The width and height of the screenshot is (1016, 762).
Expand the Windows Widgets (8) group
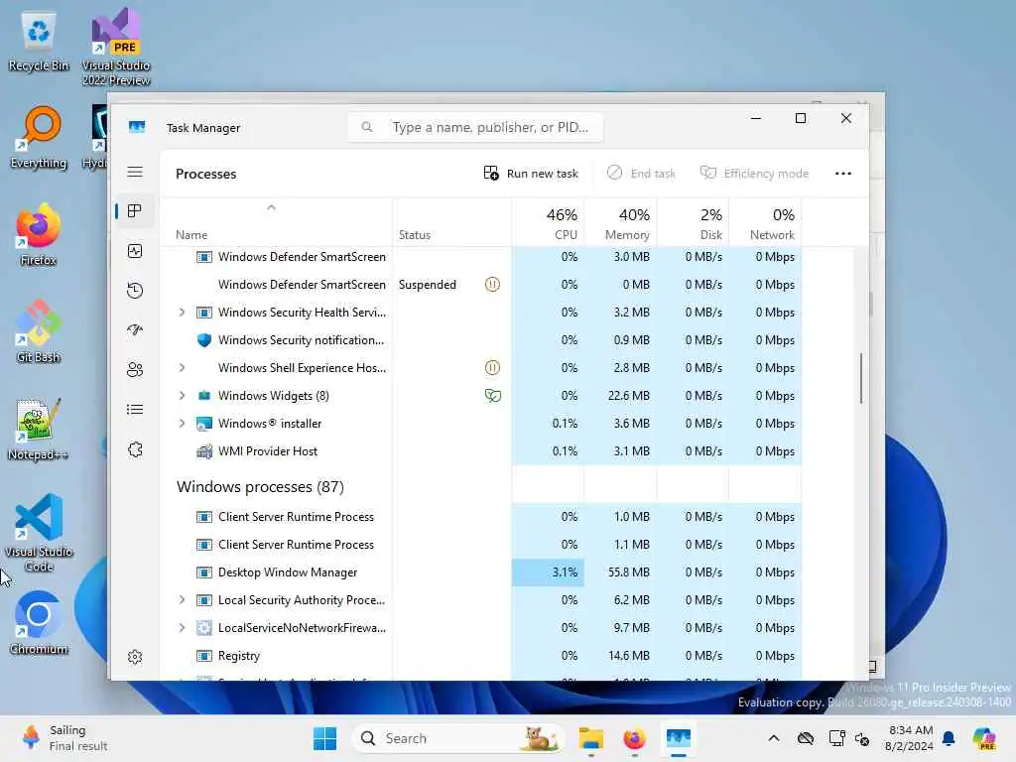click(183, 396)
